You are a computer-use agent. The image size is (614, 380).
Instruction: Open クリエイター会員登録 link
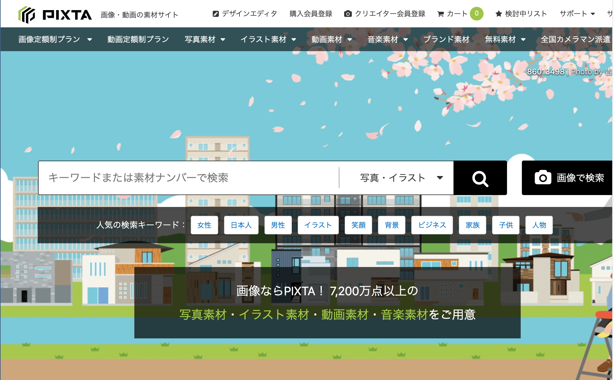(385, 14)
